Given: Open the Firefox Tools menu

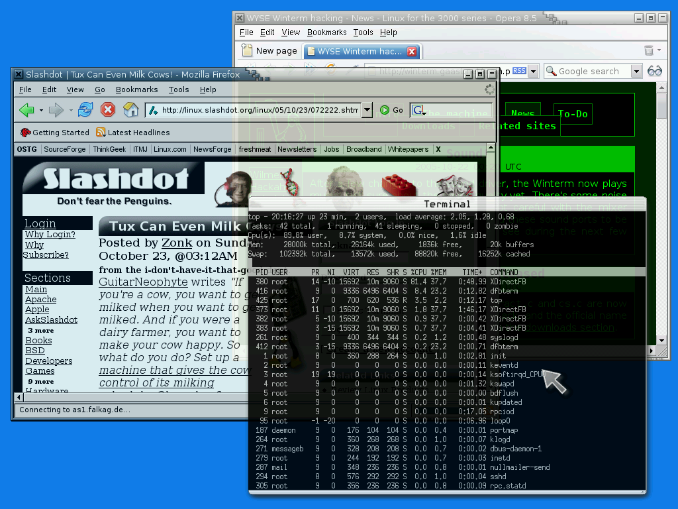Looking at the screenshot, I should [179, 89].
